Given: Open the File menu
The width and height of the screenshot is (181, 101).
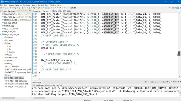Looking at the screenshot, I should point(1,5).
